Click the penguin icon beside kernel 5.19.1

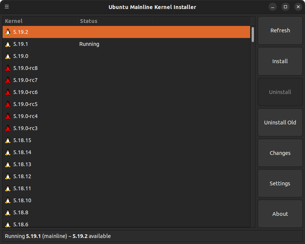tap(8, 44)
